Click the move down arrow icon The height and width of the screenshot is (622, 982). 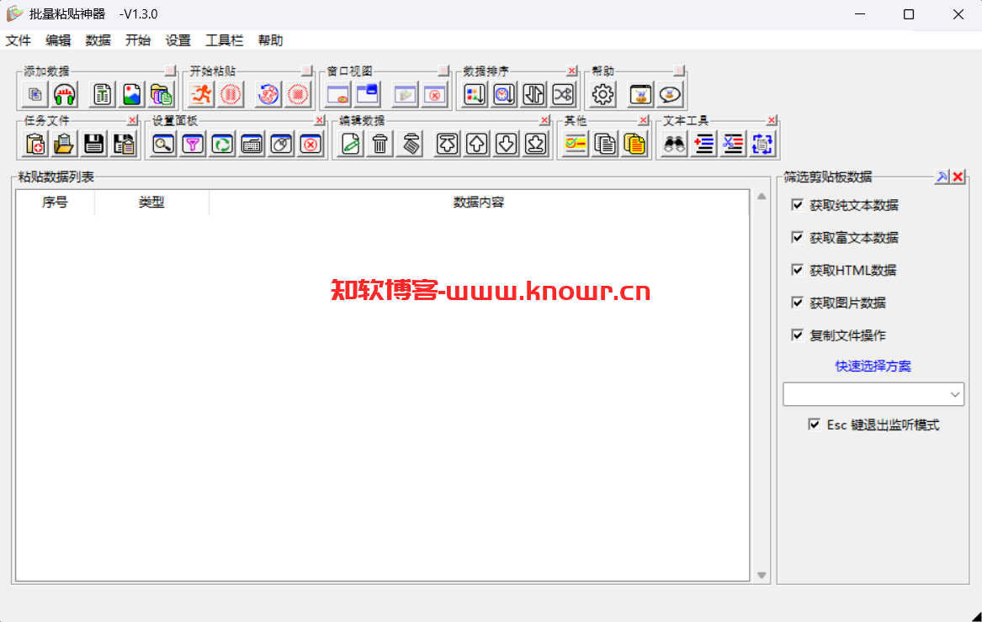[506, 144]
